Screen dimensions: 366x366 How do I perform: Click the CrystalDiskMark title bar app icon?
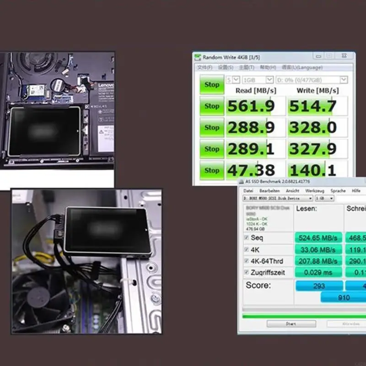coord(198,58)
